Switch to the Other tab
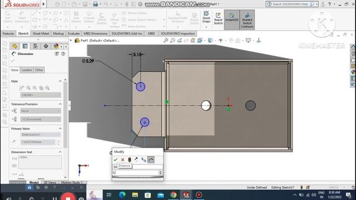356x200 pixels. pos(39,70)
